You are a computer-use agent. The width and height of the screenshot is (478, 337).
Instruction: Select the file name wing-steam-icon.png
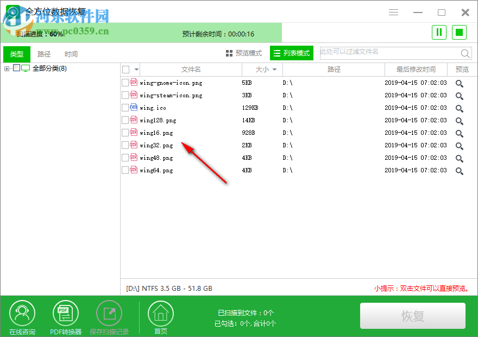point(171,96)
